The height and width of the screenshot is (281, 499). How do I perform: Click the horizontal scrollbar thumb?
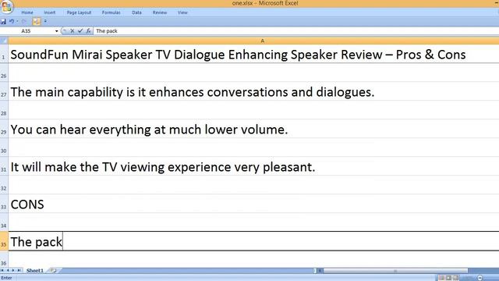point(395,271)
